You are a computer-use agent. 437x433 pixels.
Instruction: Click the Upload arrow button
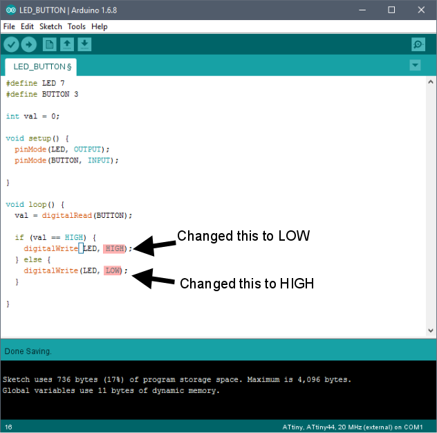(x=29, y=44)
